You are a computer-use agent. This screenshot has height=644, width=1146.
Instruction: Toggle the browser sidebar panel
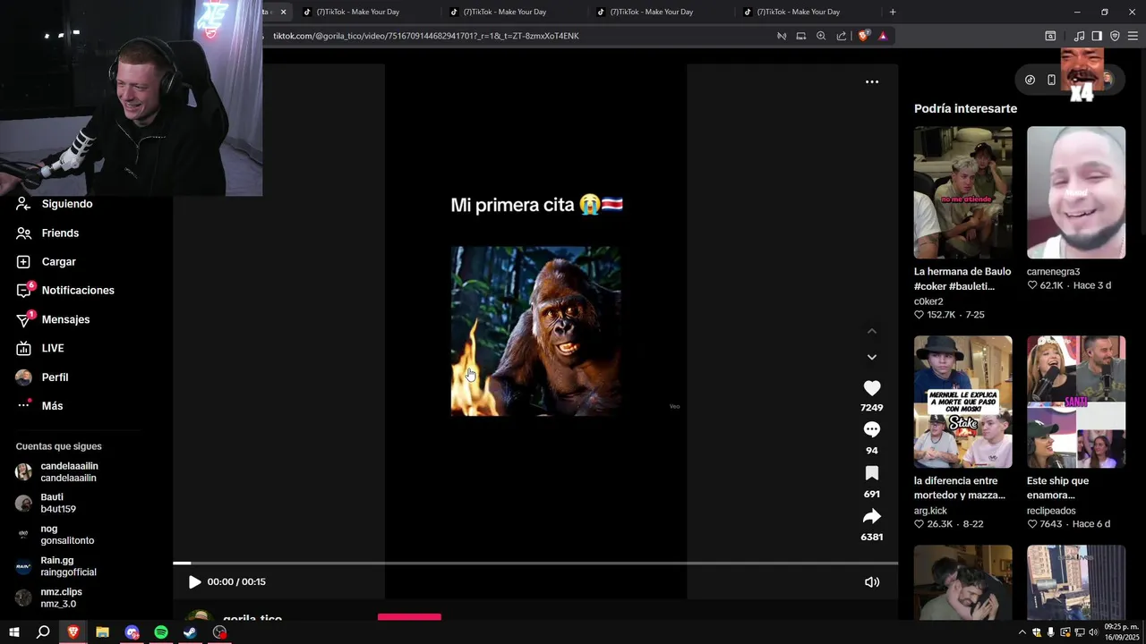(1097, 36)
